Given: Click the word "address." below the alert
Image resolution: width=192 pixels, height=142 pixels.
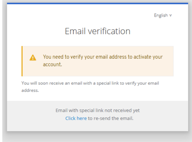Looking at the screenshot, I should [x=30, y=91].
